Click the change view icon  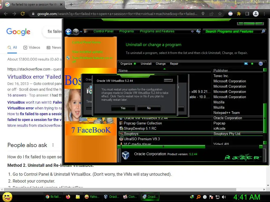[x=246, y=64]
